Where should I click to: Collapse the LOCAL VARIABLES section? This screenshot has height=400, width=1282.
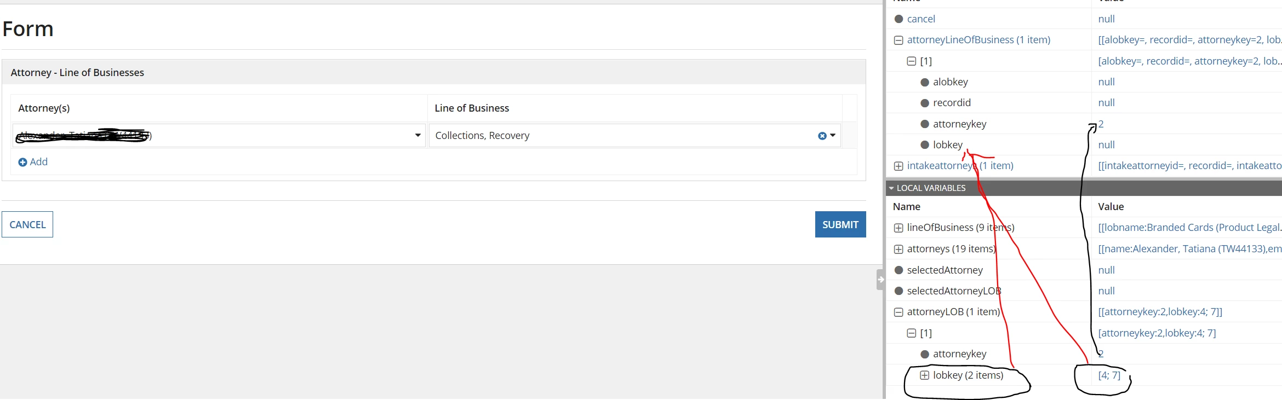[891, 188]
